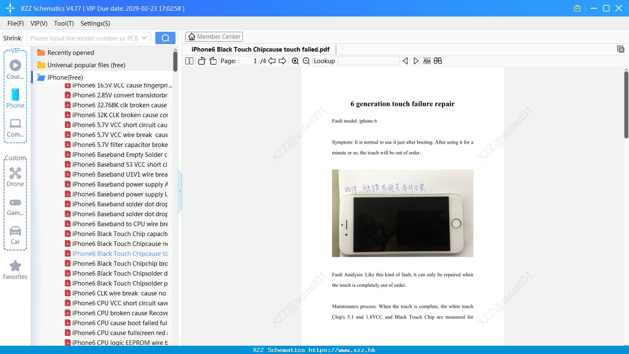
Task: Open iPhone6 Baseband S3 VCC short file
Action: coord(116,165)
